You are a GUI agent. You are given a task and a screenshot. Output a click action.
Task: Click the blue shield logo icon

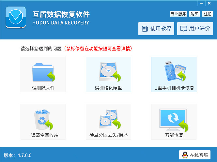tap(16, 17)
